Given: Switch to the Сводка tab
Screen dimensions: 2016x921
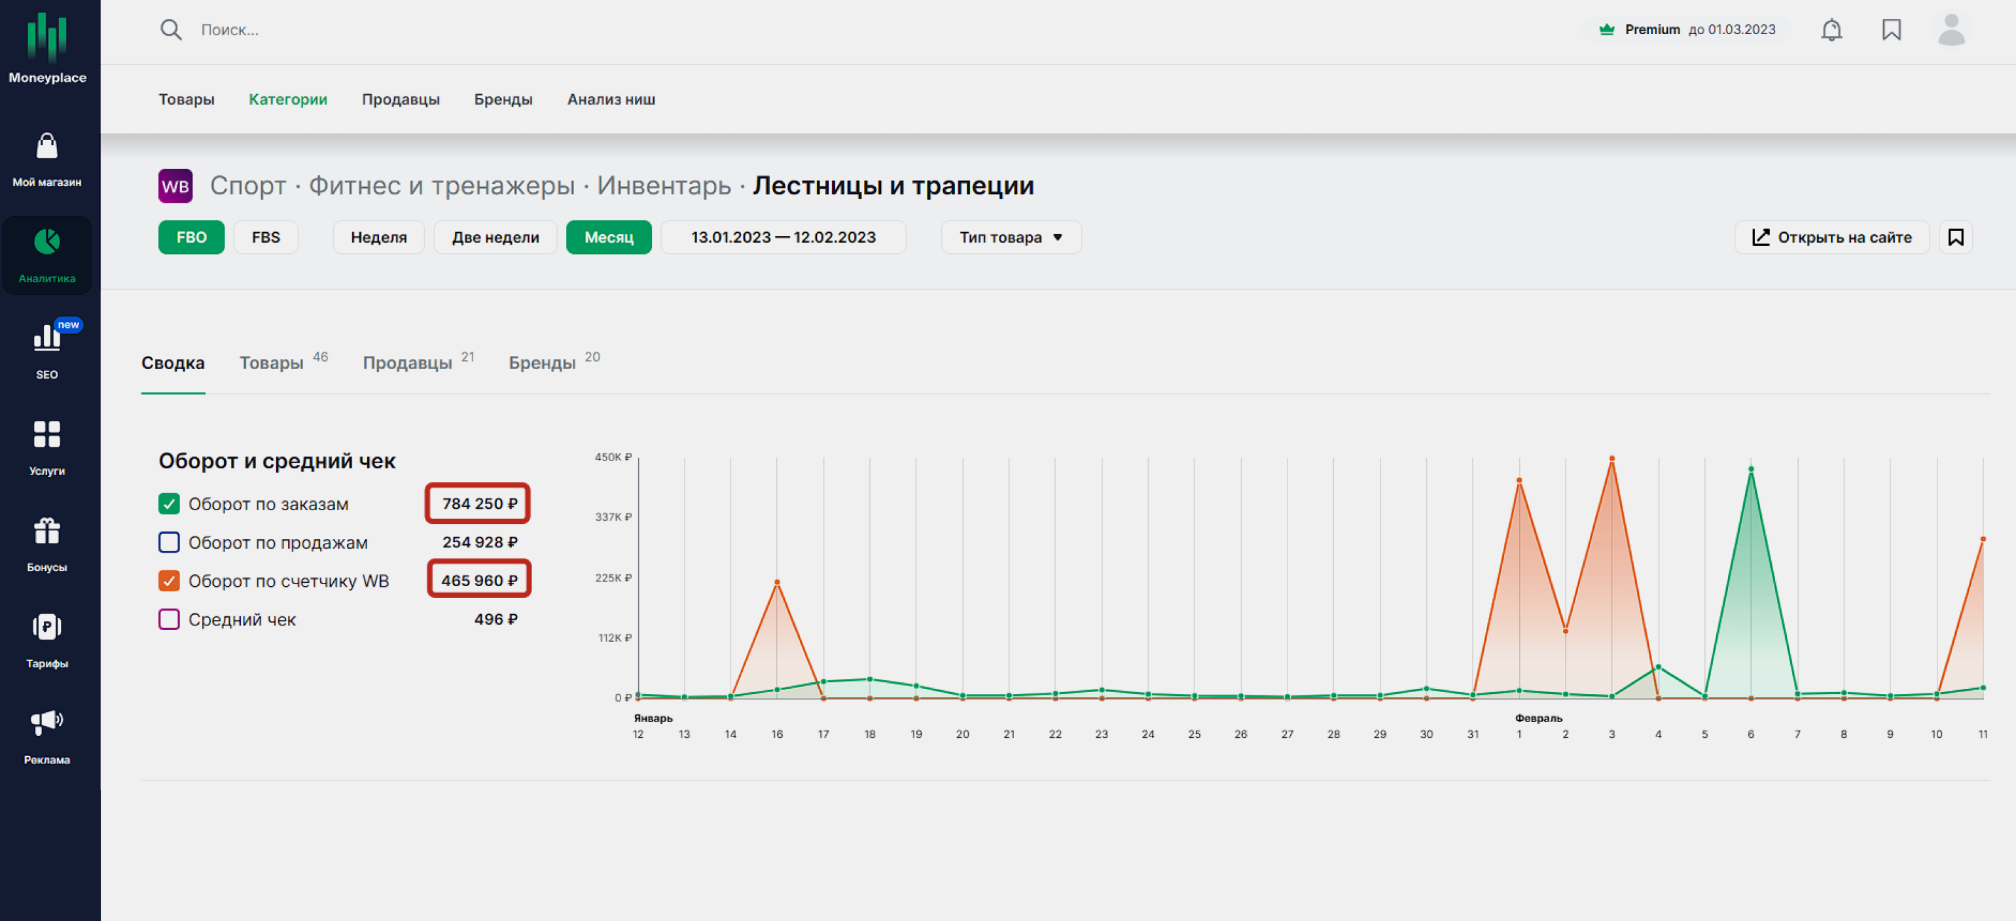Looking at the screenshot, I should click(173, 363).
